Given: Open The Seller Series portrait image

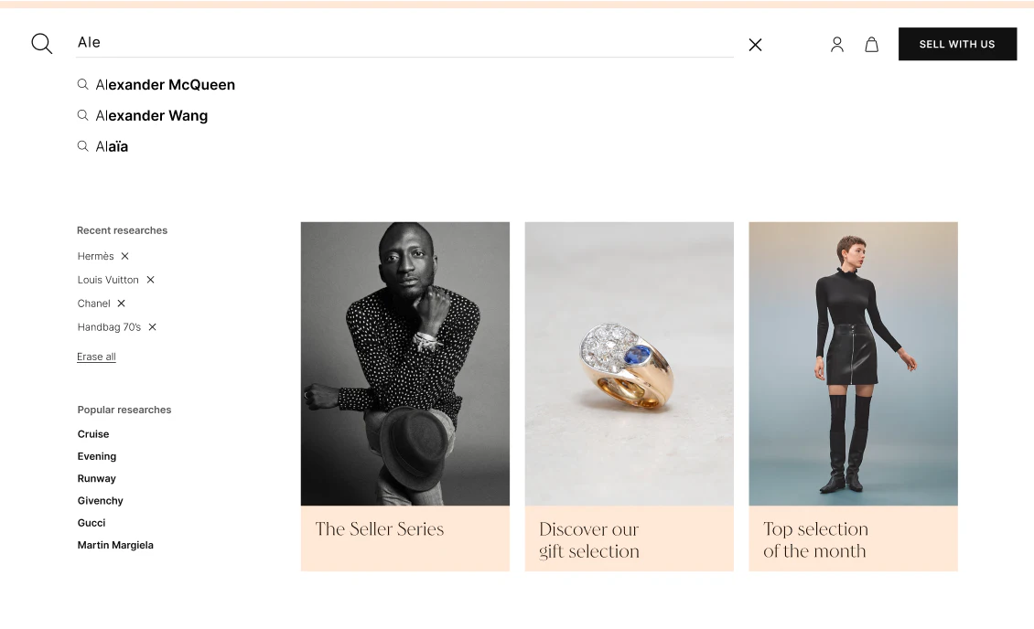Looking at the screenshot, I should pos(404,364).
